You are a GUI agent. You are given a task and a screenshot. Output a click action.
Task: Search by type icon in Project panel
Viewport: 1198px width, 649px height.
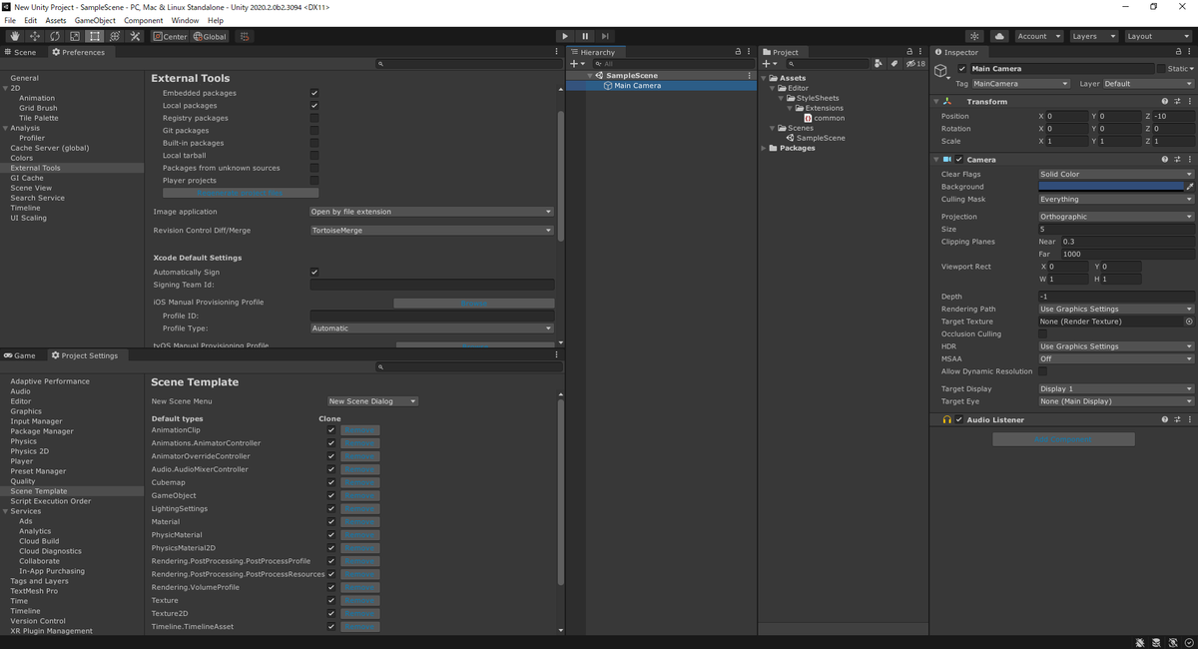tap(878, 63)
